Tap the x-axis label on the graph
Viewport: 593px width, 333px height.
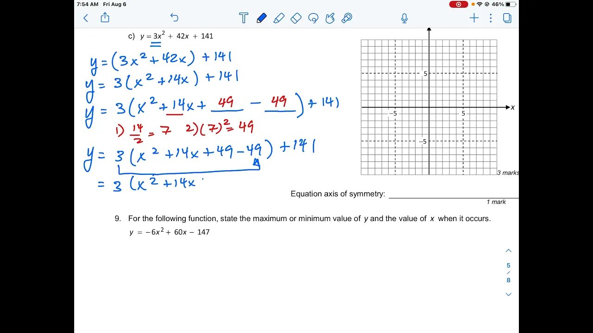[513, 107]
